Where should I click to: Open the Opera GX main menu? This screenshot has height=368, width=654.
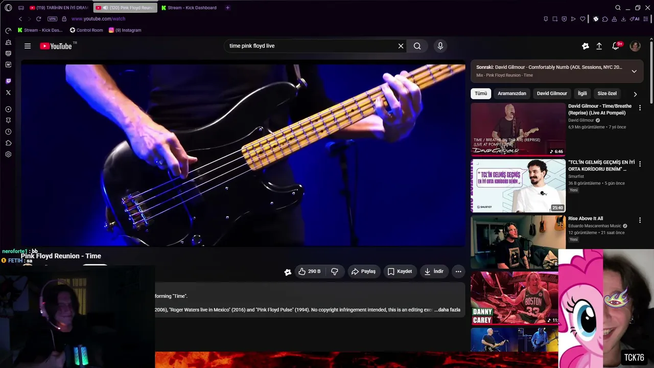[8, 8]
